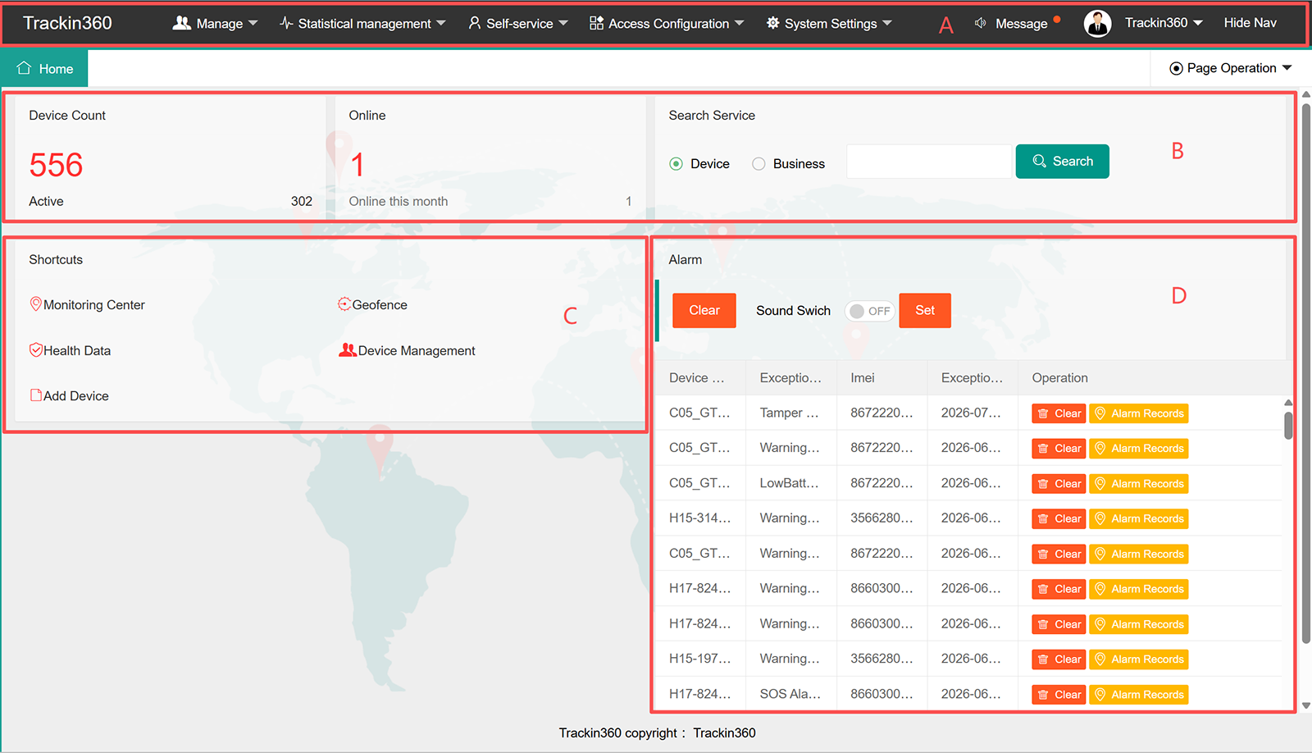Toggle the Sound Swich OFF switch
The height and width of the screenshot is (753, 1312).
[869, 311]
